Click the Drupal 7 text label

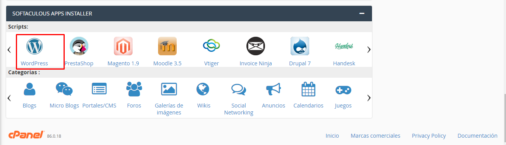[x=300, y=63]
